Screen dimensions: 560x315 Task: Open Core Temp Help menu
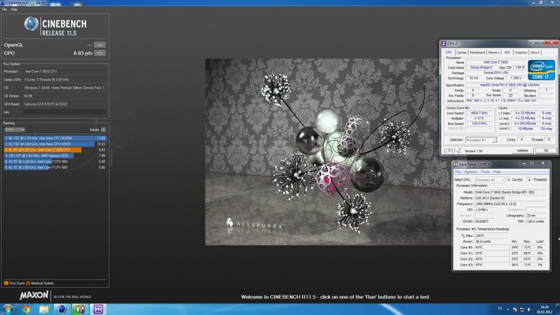tap(497, 172)
